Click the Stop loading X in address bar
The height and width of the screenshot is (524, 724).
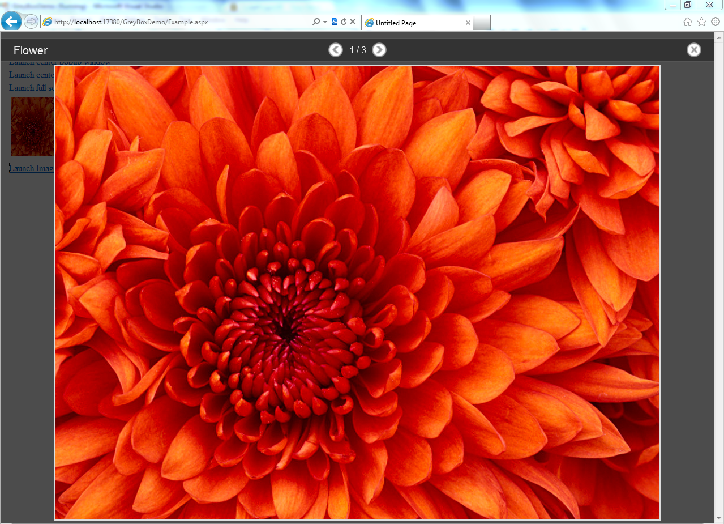(352, 22)
